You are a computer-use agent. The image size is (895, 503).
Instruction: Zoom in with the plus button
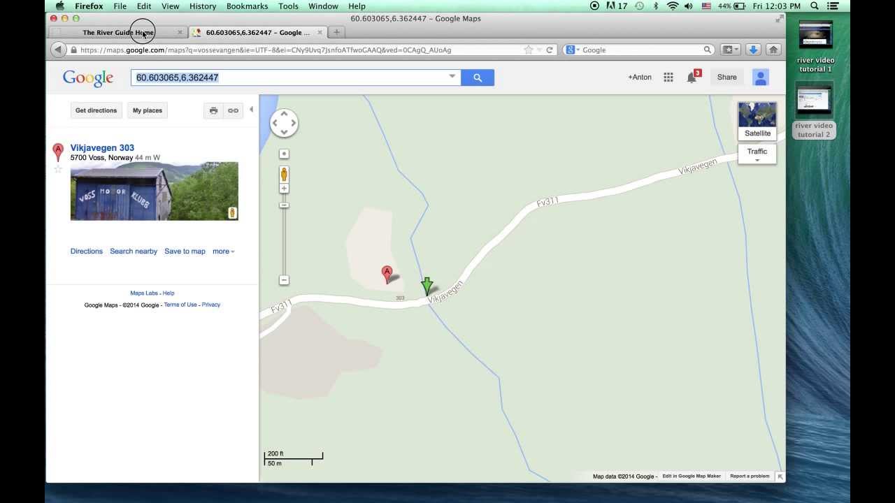[284, 189]
